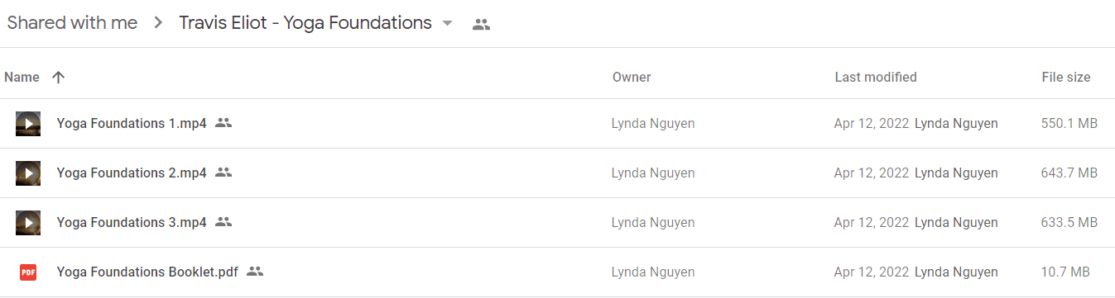
Task: Click the shared people icon beside the folder title
Action: click(481, 24)
